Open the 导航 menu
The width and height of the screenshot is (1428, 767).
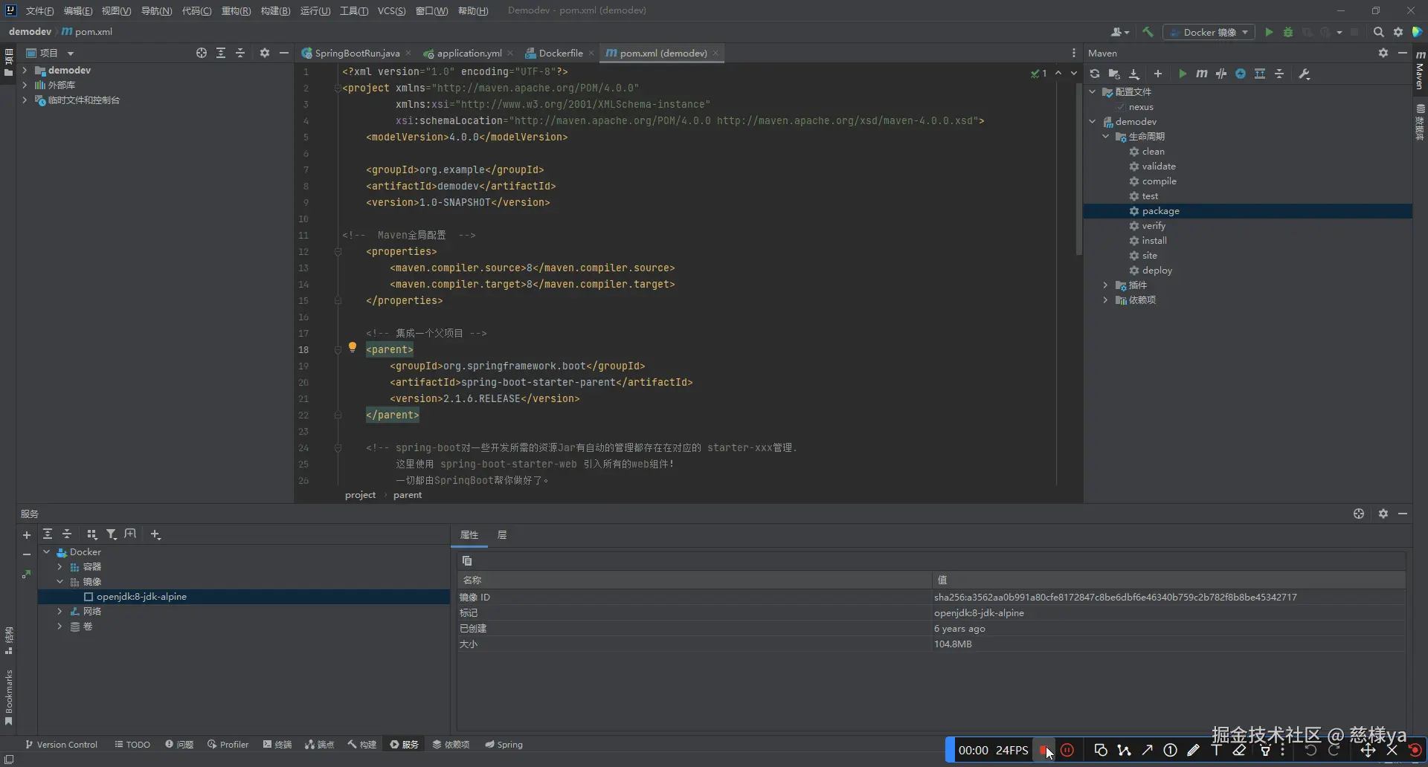tap(156, 10)
